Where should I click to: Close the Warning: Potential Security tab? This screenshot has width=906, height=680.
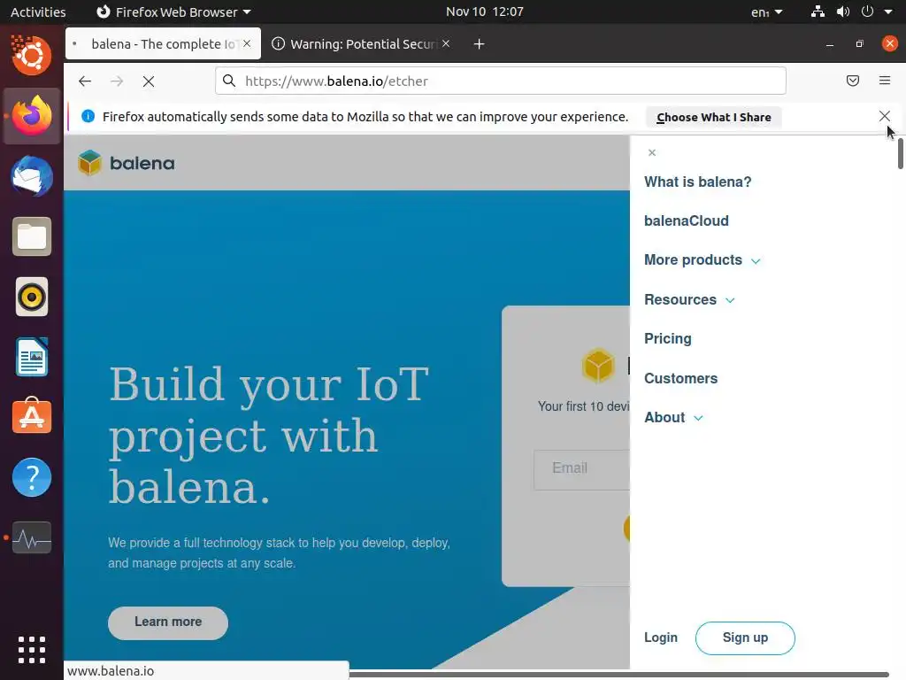[446, 43]
